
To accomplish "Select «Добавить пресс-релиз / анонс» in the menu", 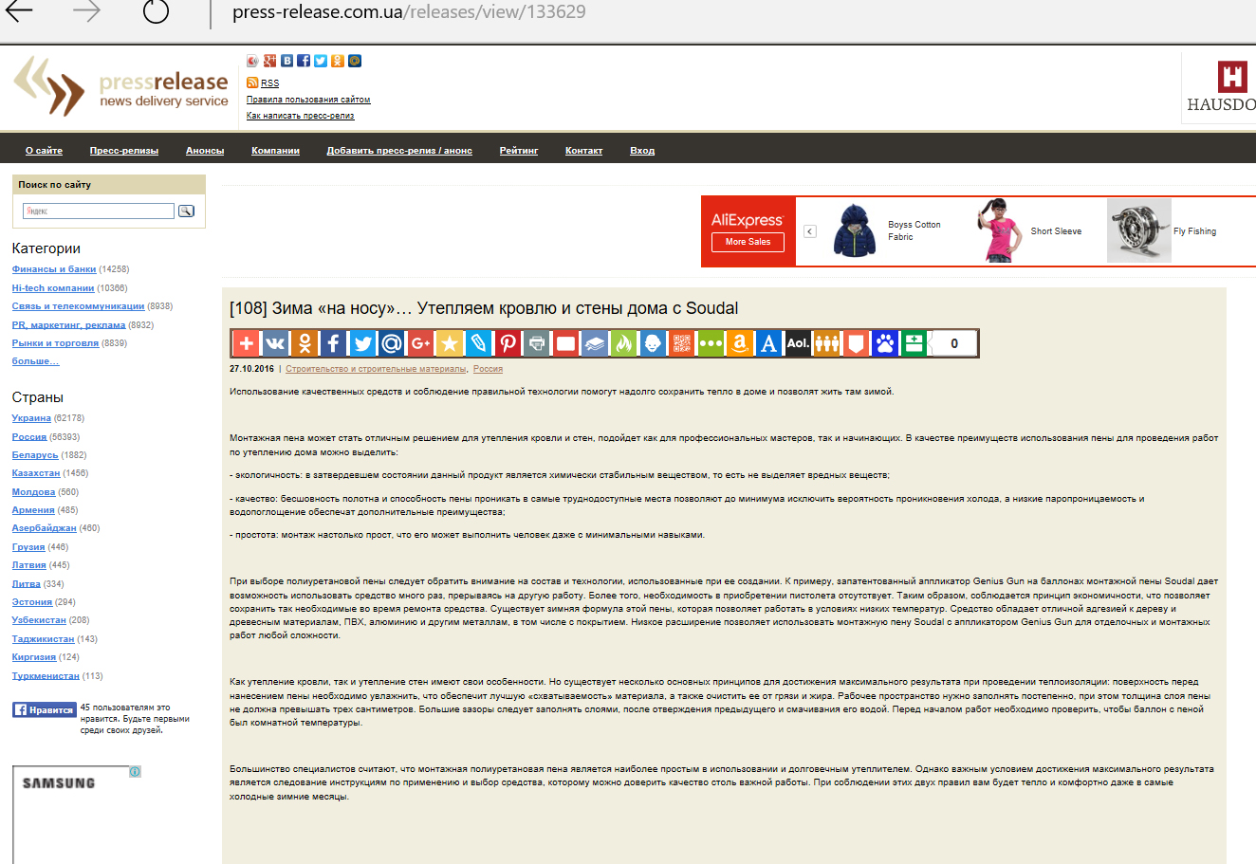I will pos(399,151).
